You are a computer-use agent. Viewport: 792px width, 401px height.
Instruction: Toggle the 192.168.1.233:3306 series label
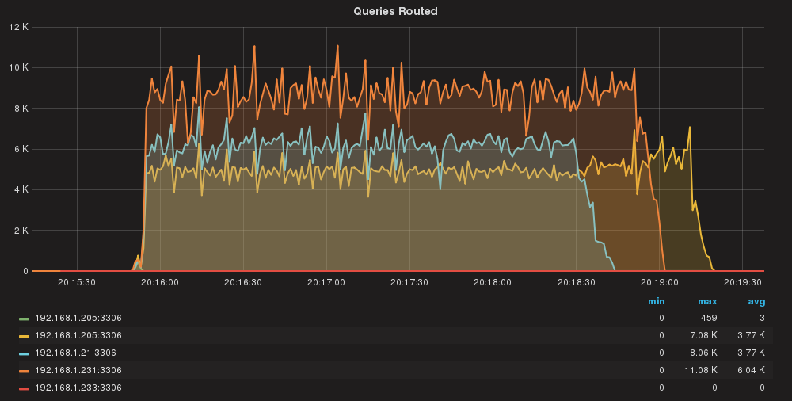click(x=78, y=388)
